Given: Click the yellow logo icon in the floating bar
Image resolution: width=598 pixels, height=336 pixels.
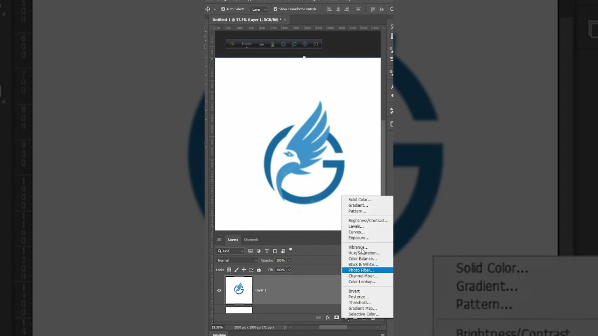Looking at the screenshot, I should [x=232, y=44].
